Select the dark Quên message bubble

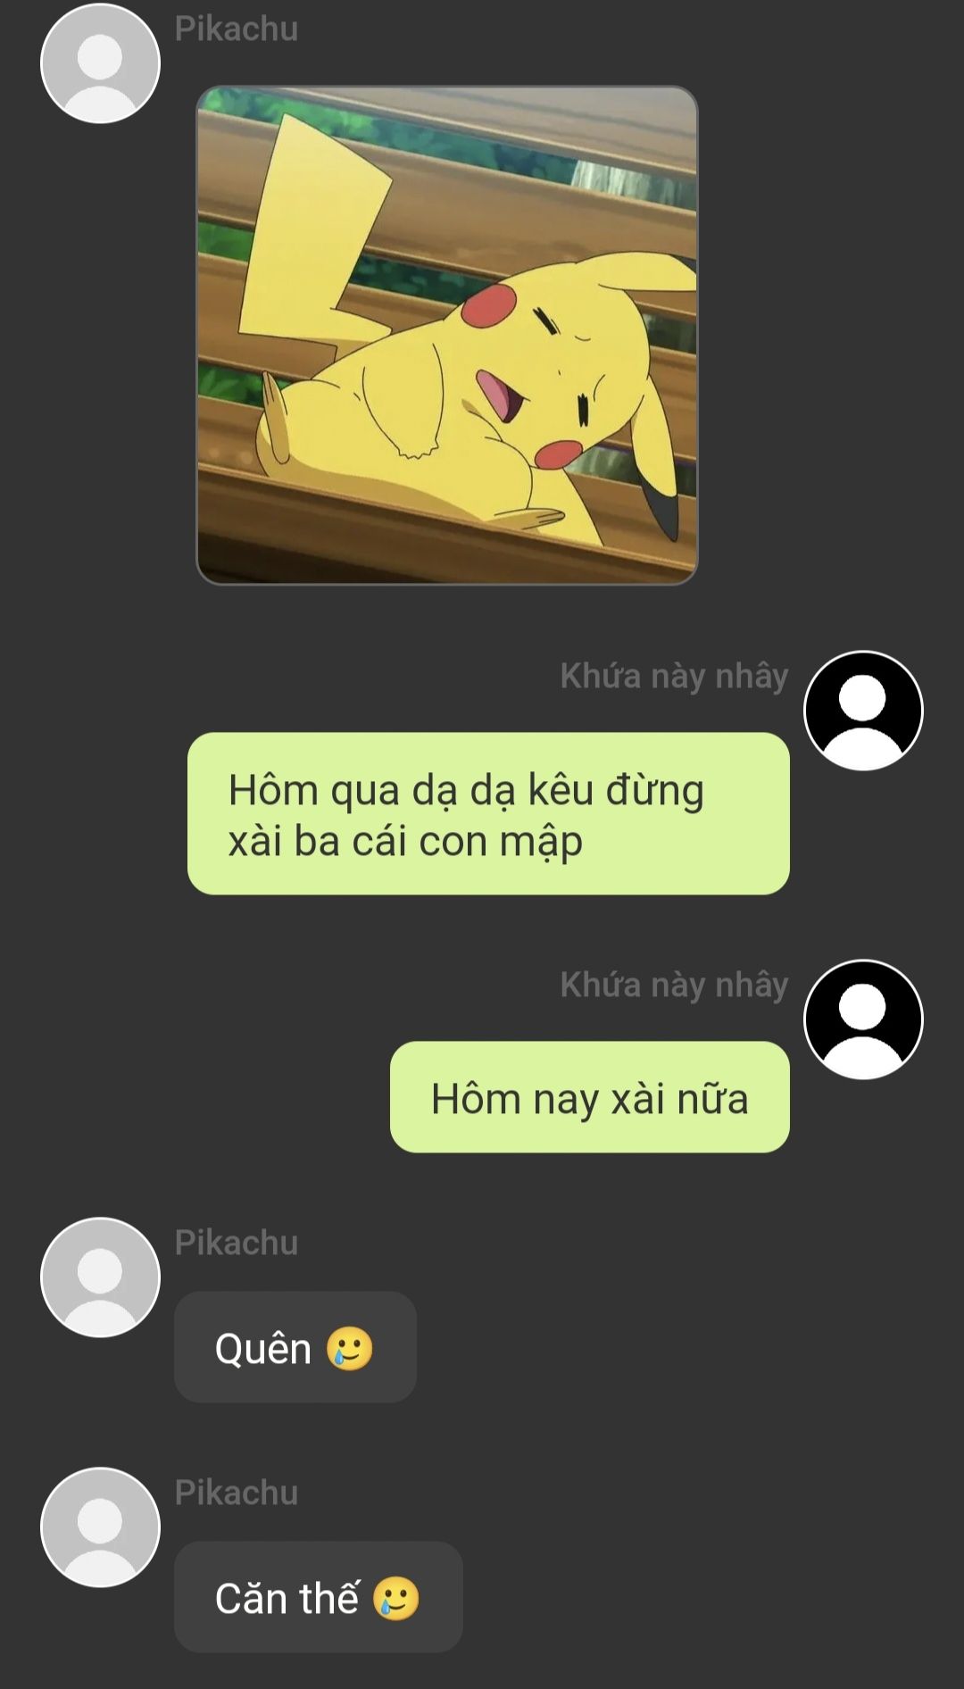[295, 1347]
